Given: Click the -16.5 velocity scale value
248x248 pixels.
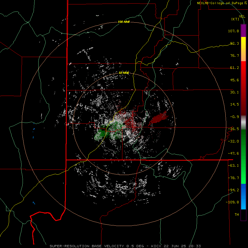Looking at the screenshot, I should (x=233, y=129).
